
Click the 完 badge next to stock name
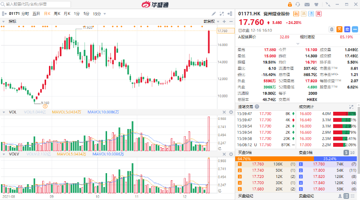tap(318, 14)
